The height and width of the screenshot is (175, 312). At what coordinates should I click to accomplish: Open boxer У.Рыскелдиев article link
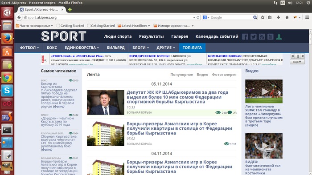point(59,95)
